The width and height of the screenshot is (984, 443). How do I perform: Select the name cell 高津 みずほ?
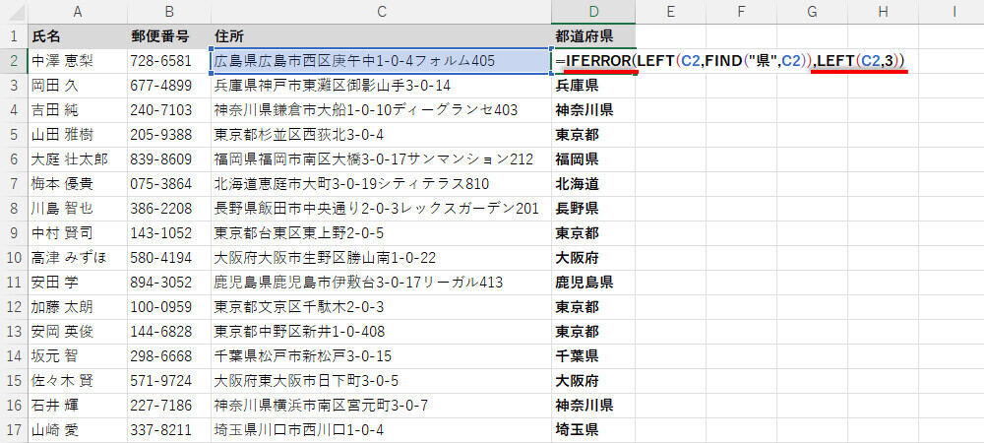click(x=78, y=257)
